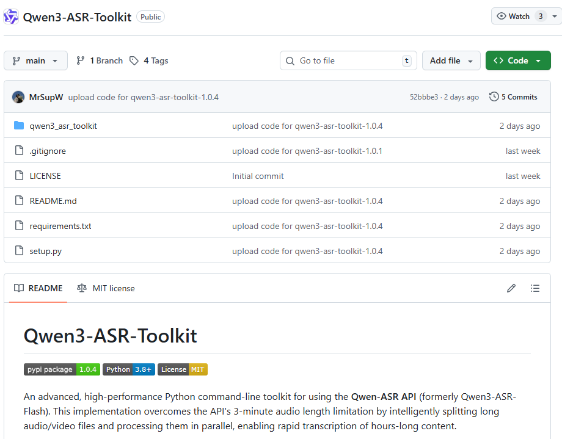
Task: Click the Qwen3-ASR-Toolkit repository avatar logo
Action: pyautogui.click(x=10, y=16)
